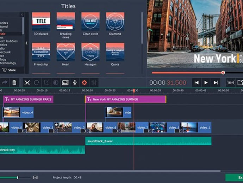Click the timeline horizontal scrollbar

(x=110, y=171)
